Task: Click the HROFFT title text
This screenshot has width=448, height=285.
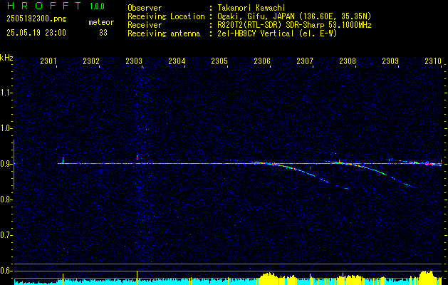Action: click(x=44, y=6)
